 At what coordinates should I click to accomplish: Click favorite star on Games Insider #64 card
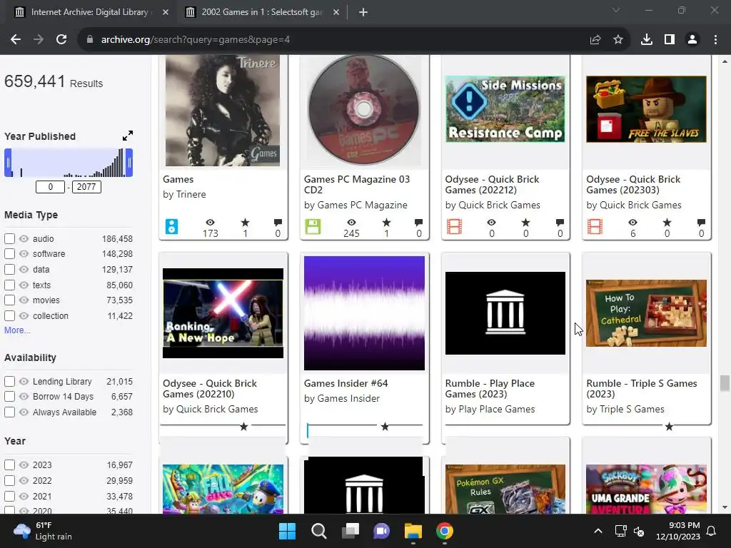pyautogui.click(x=385, y=427)
